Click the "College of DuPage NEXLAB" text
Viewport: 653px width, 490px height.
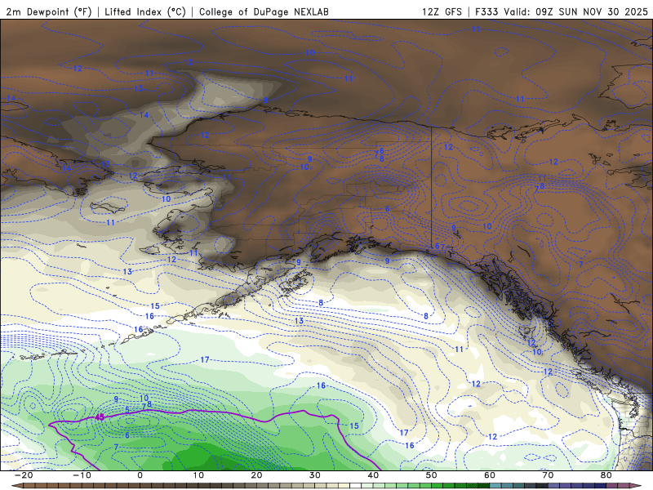point(264,11)
